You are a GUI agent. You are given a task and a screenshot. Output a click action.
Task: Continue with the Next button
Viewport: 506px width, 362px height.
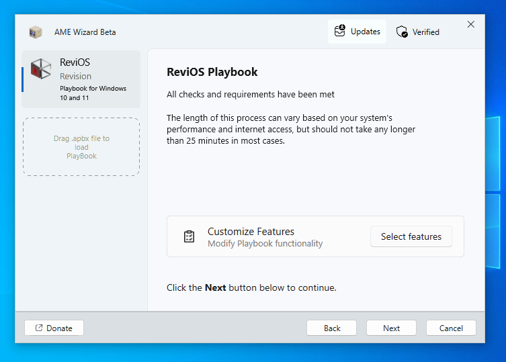coord(391,328)
